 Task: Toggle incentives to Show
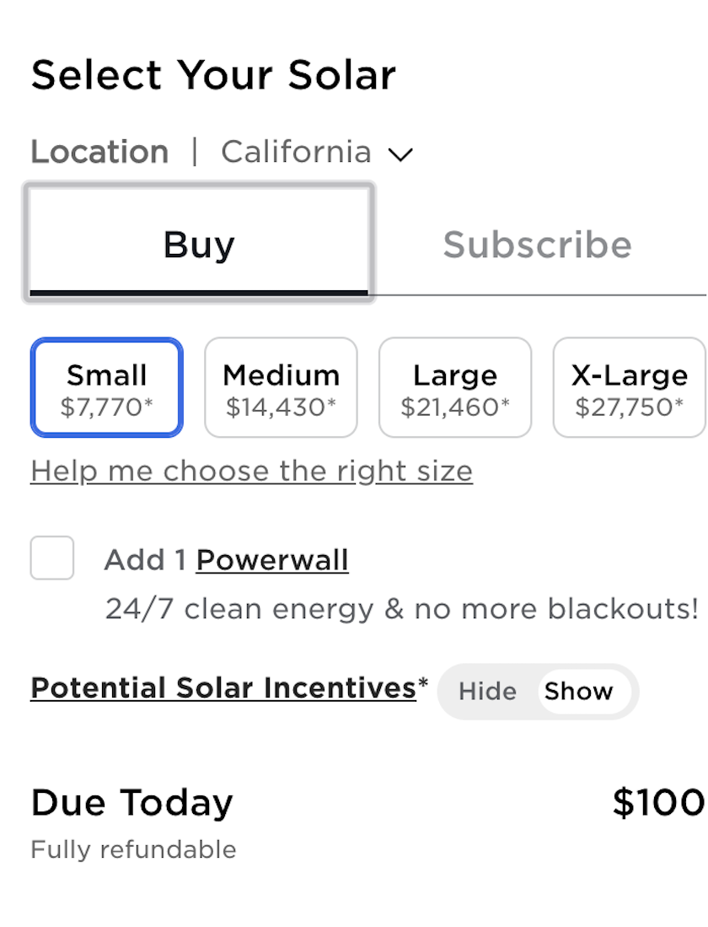578,691
